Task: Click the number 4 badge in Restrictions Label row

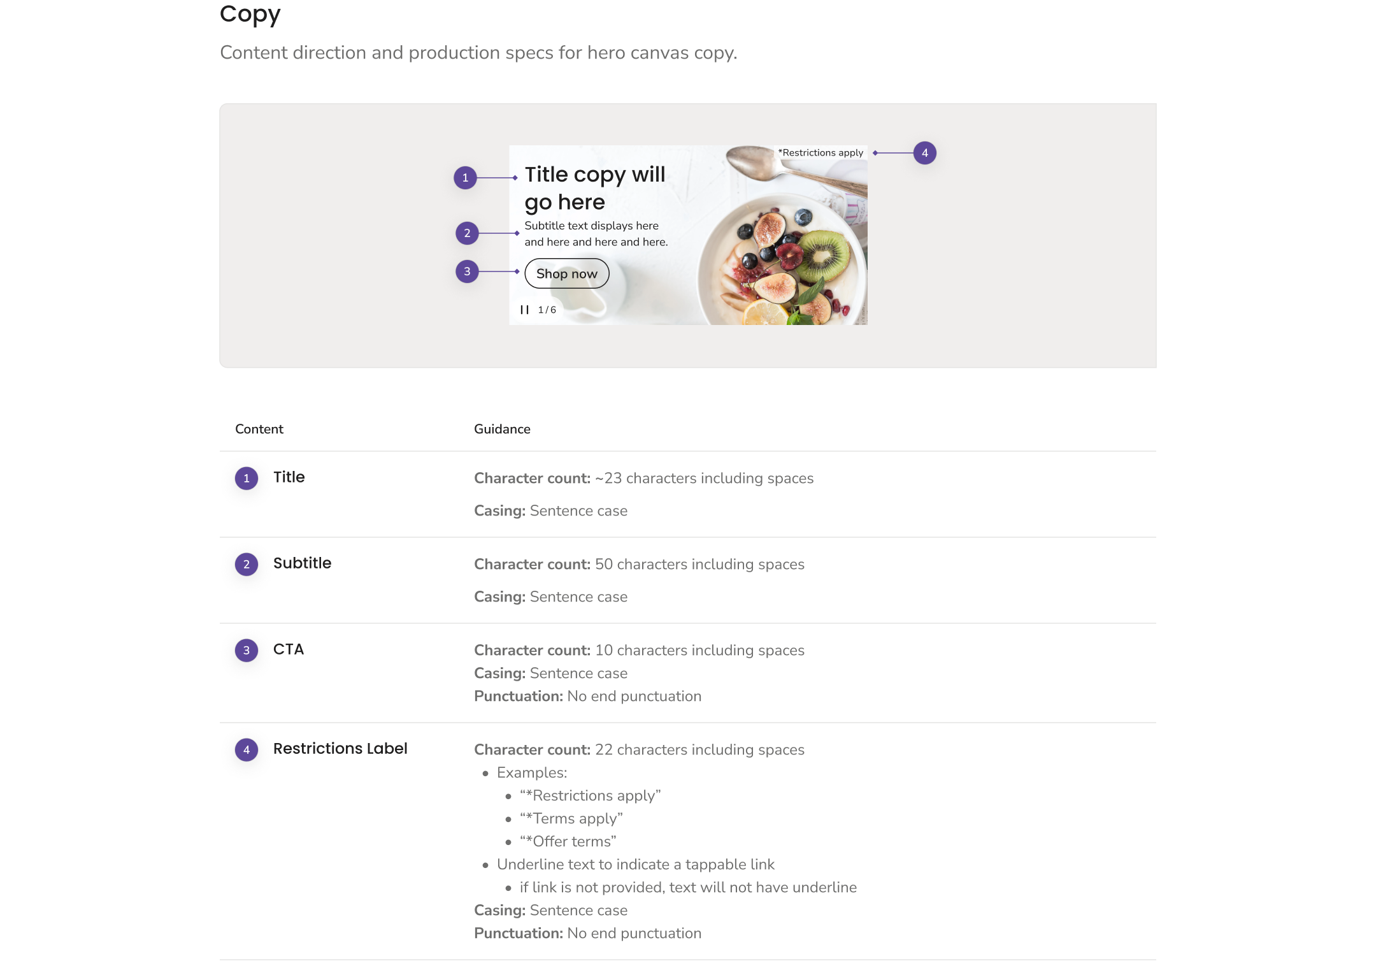Action: point(247,750)
